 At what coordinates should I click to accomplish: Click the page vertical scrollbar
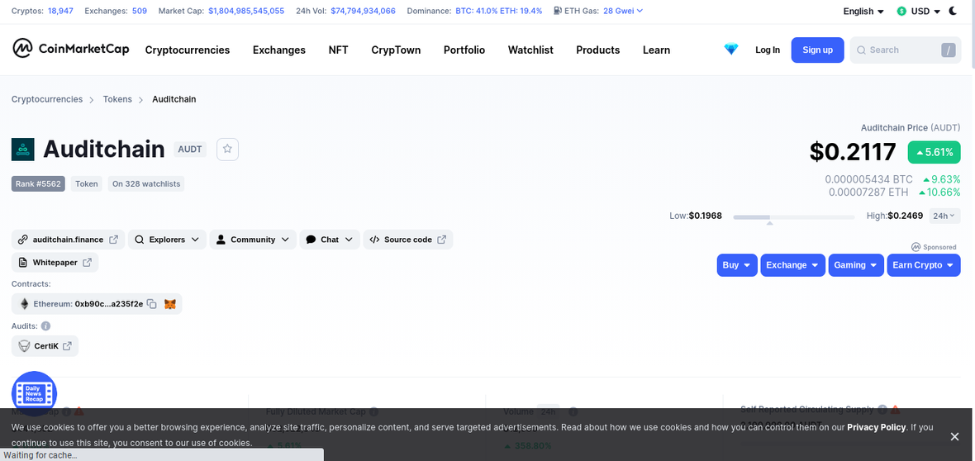(x=972, y=34)
